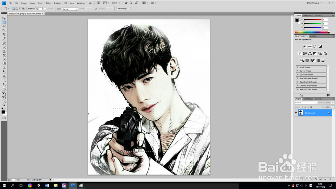336x189 pixels.
Task: Open Word from the Windows taskbar
Action: tap(47, 185)
